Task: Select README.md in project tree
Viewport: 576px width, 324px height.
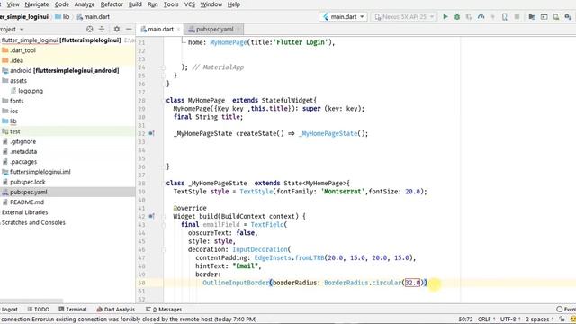Action: pos(27,202)
